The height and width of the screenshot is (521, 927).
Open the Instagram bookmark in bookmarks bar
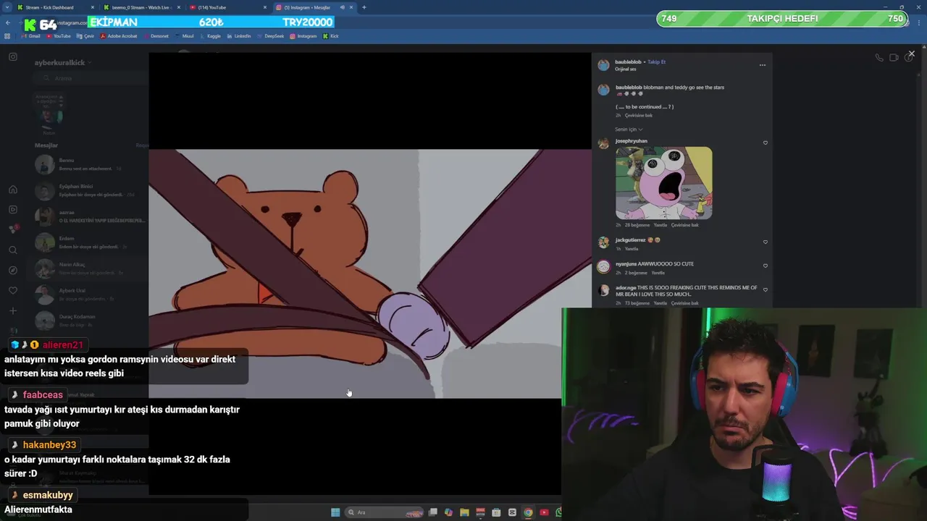pos(303,35)
